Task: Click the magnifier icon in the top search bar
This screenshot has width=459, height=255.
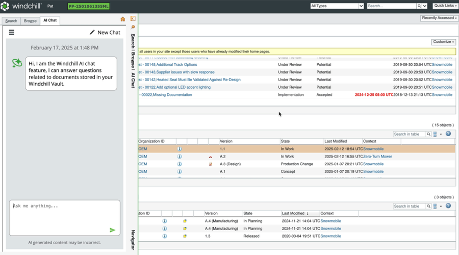Action: pyautogui.click(x=419, y=6)
